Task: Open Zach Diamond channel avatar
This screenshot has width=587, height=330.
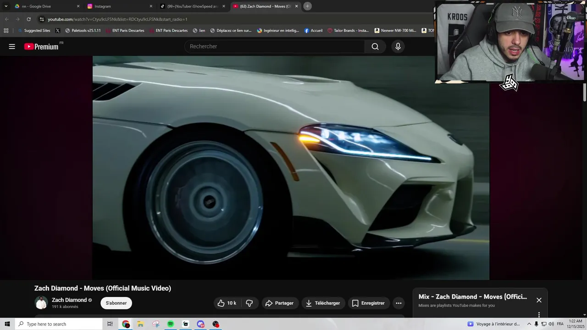Action: click(41, 303)
